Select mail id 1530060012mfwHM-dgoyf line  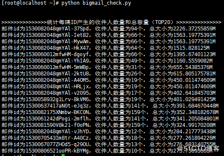tap(109, 54)
